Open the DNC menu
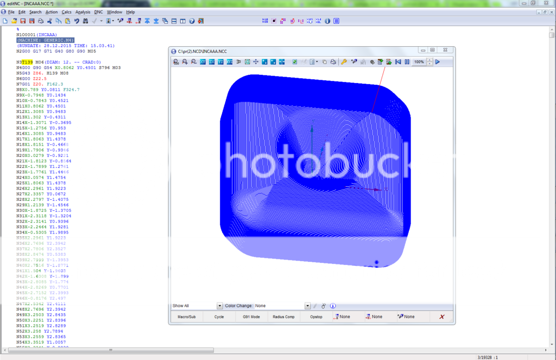The width and height of the screenshot is (556, 360). (x=98, y=11)
